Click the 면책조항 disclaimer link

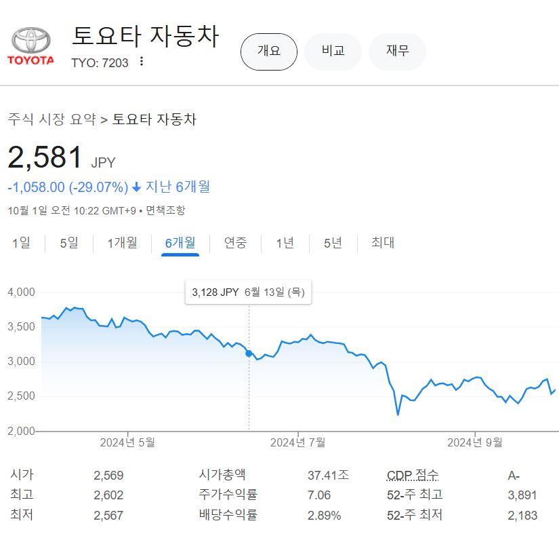(166, 210)
